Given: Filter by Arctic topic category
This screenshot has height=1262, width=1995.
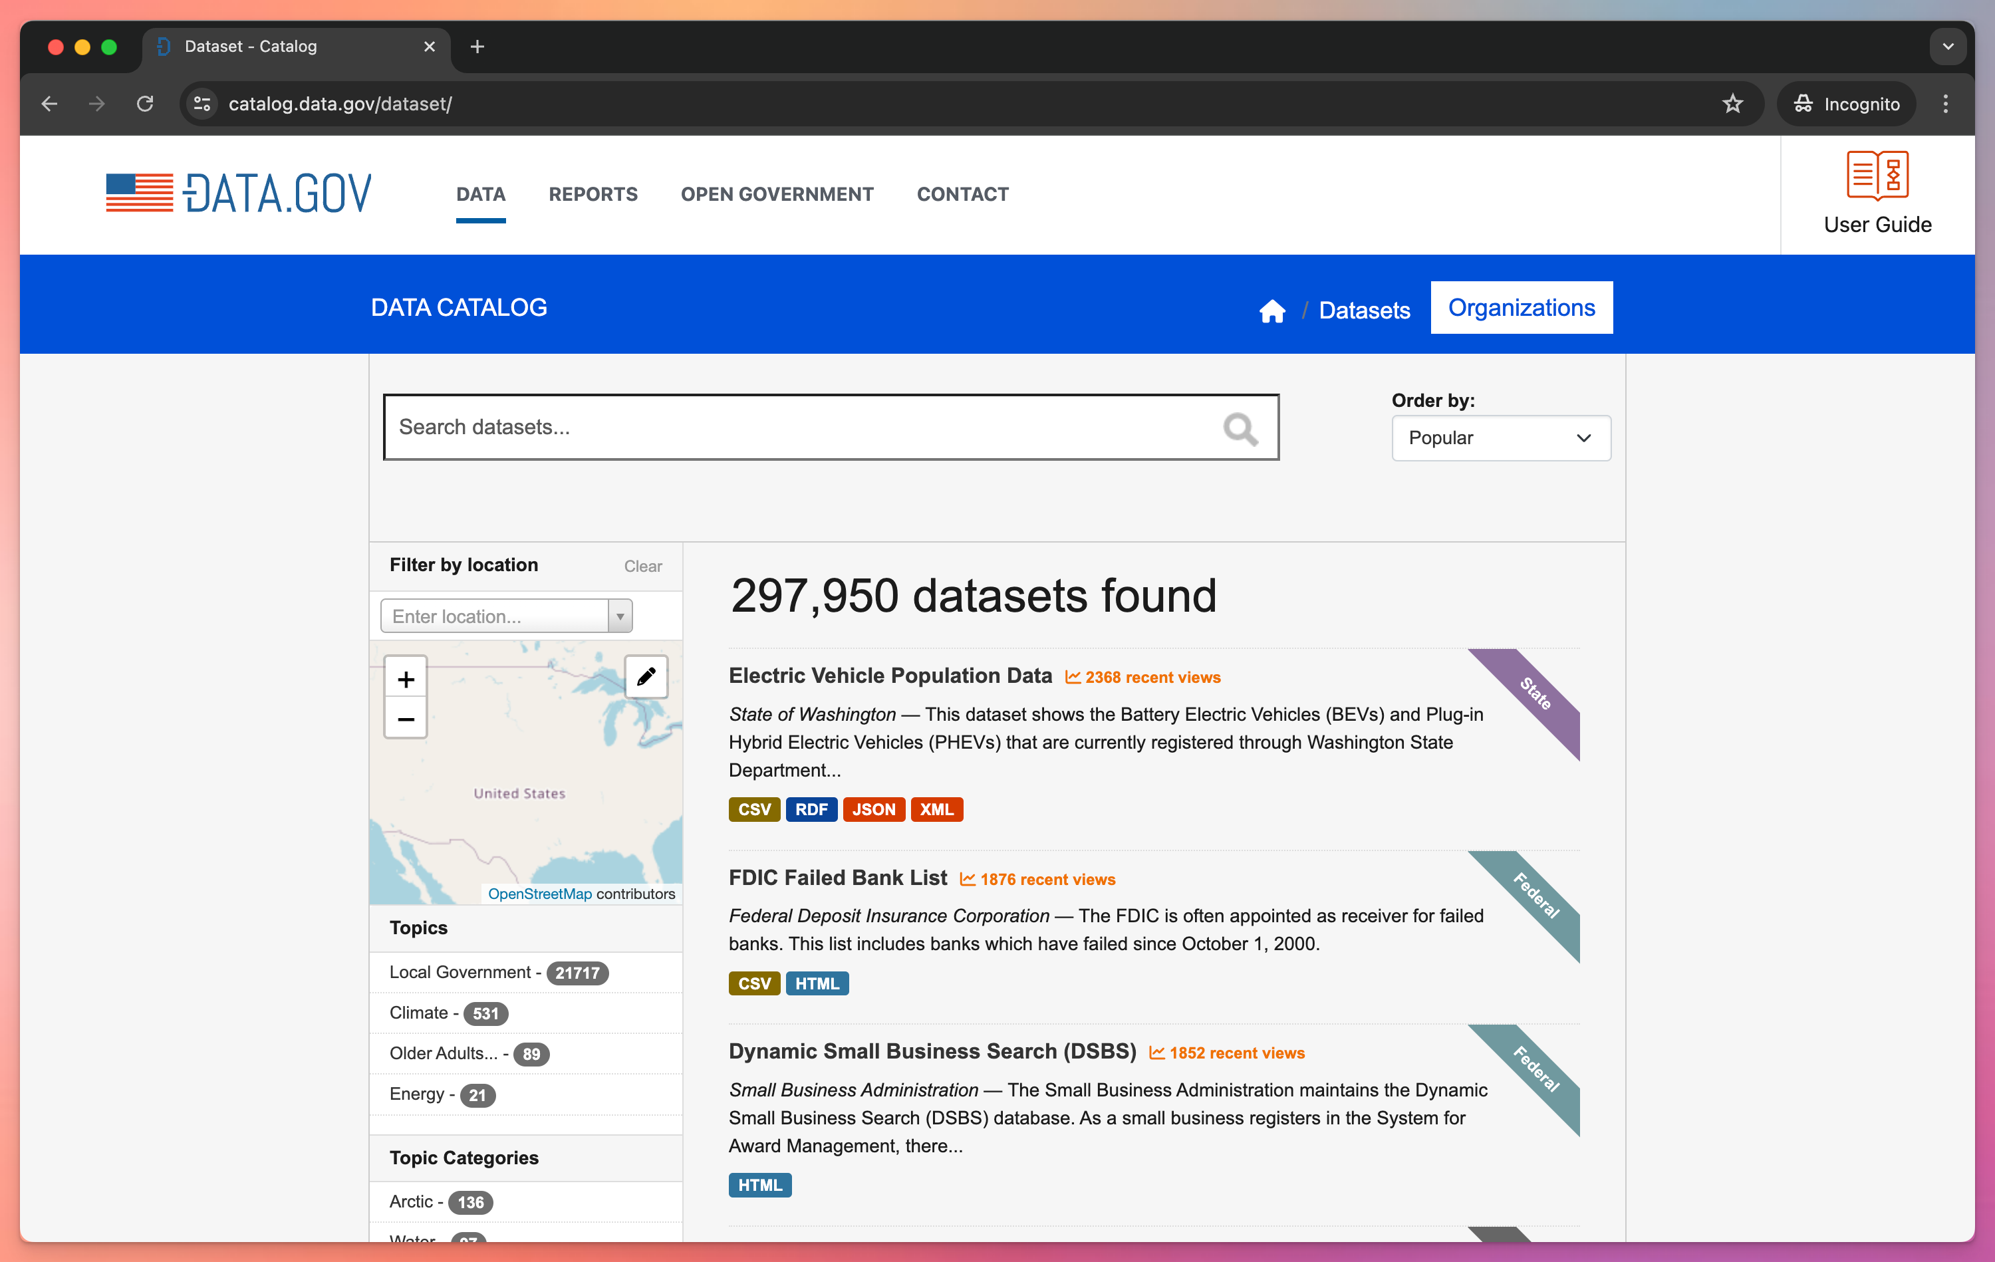Looking at the screenshot, I should (441, 1201).
